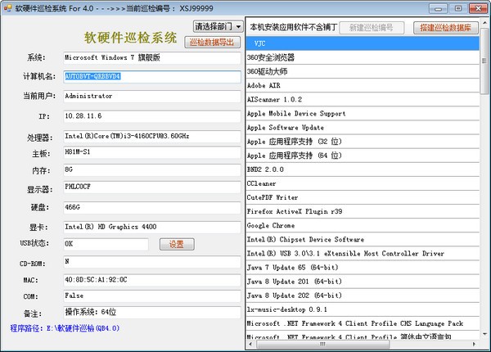Click the 备注 field with 操作系统: 64位
This screenshot has height=352, width=491.
click(152, 312)
